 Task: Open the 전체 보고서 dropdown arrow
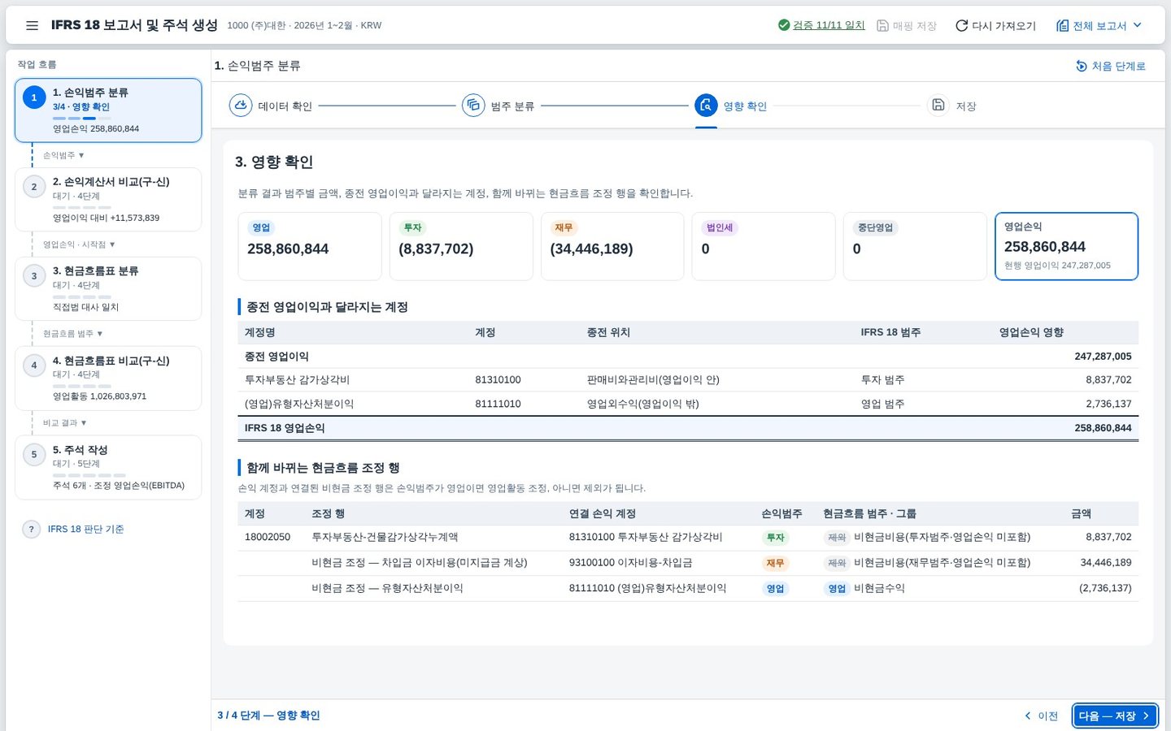1138,25
